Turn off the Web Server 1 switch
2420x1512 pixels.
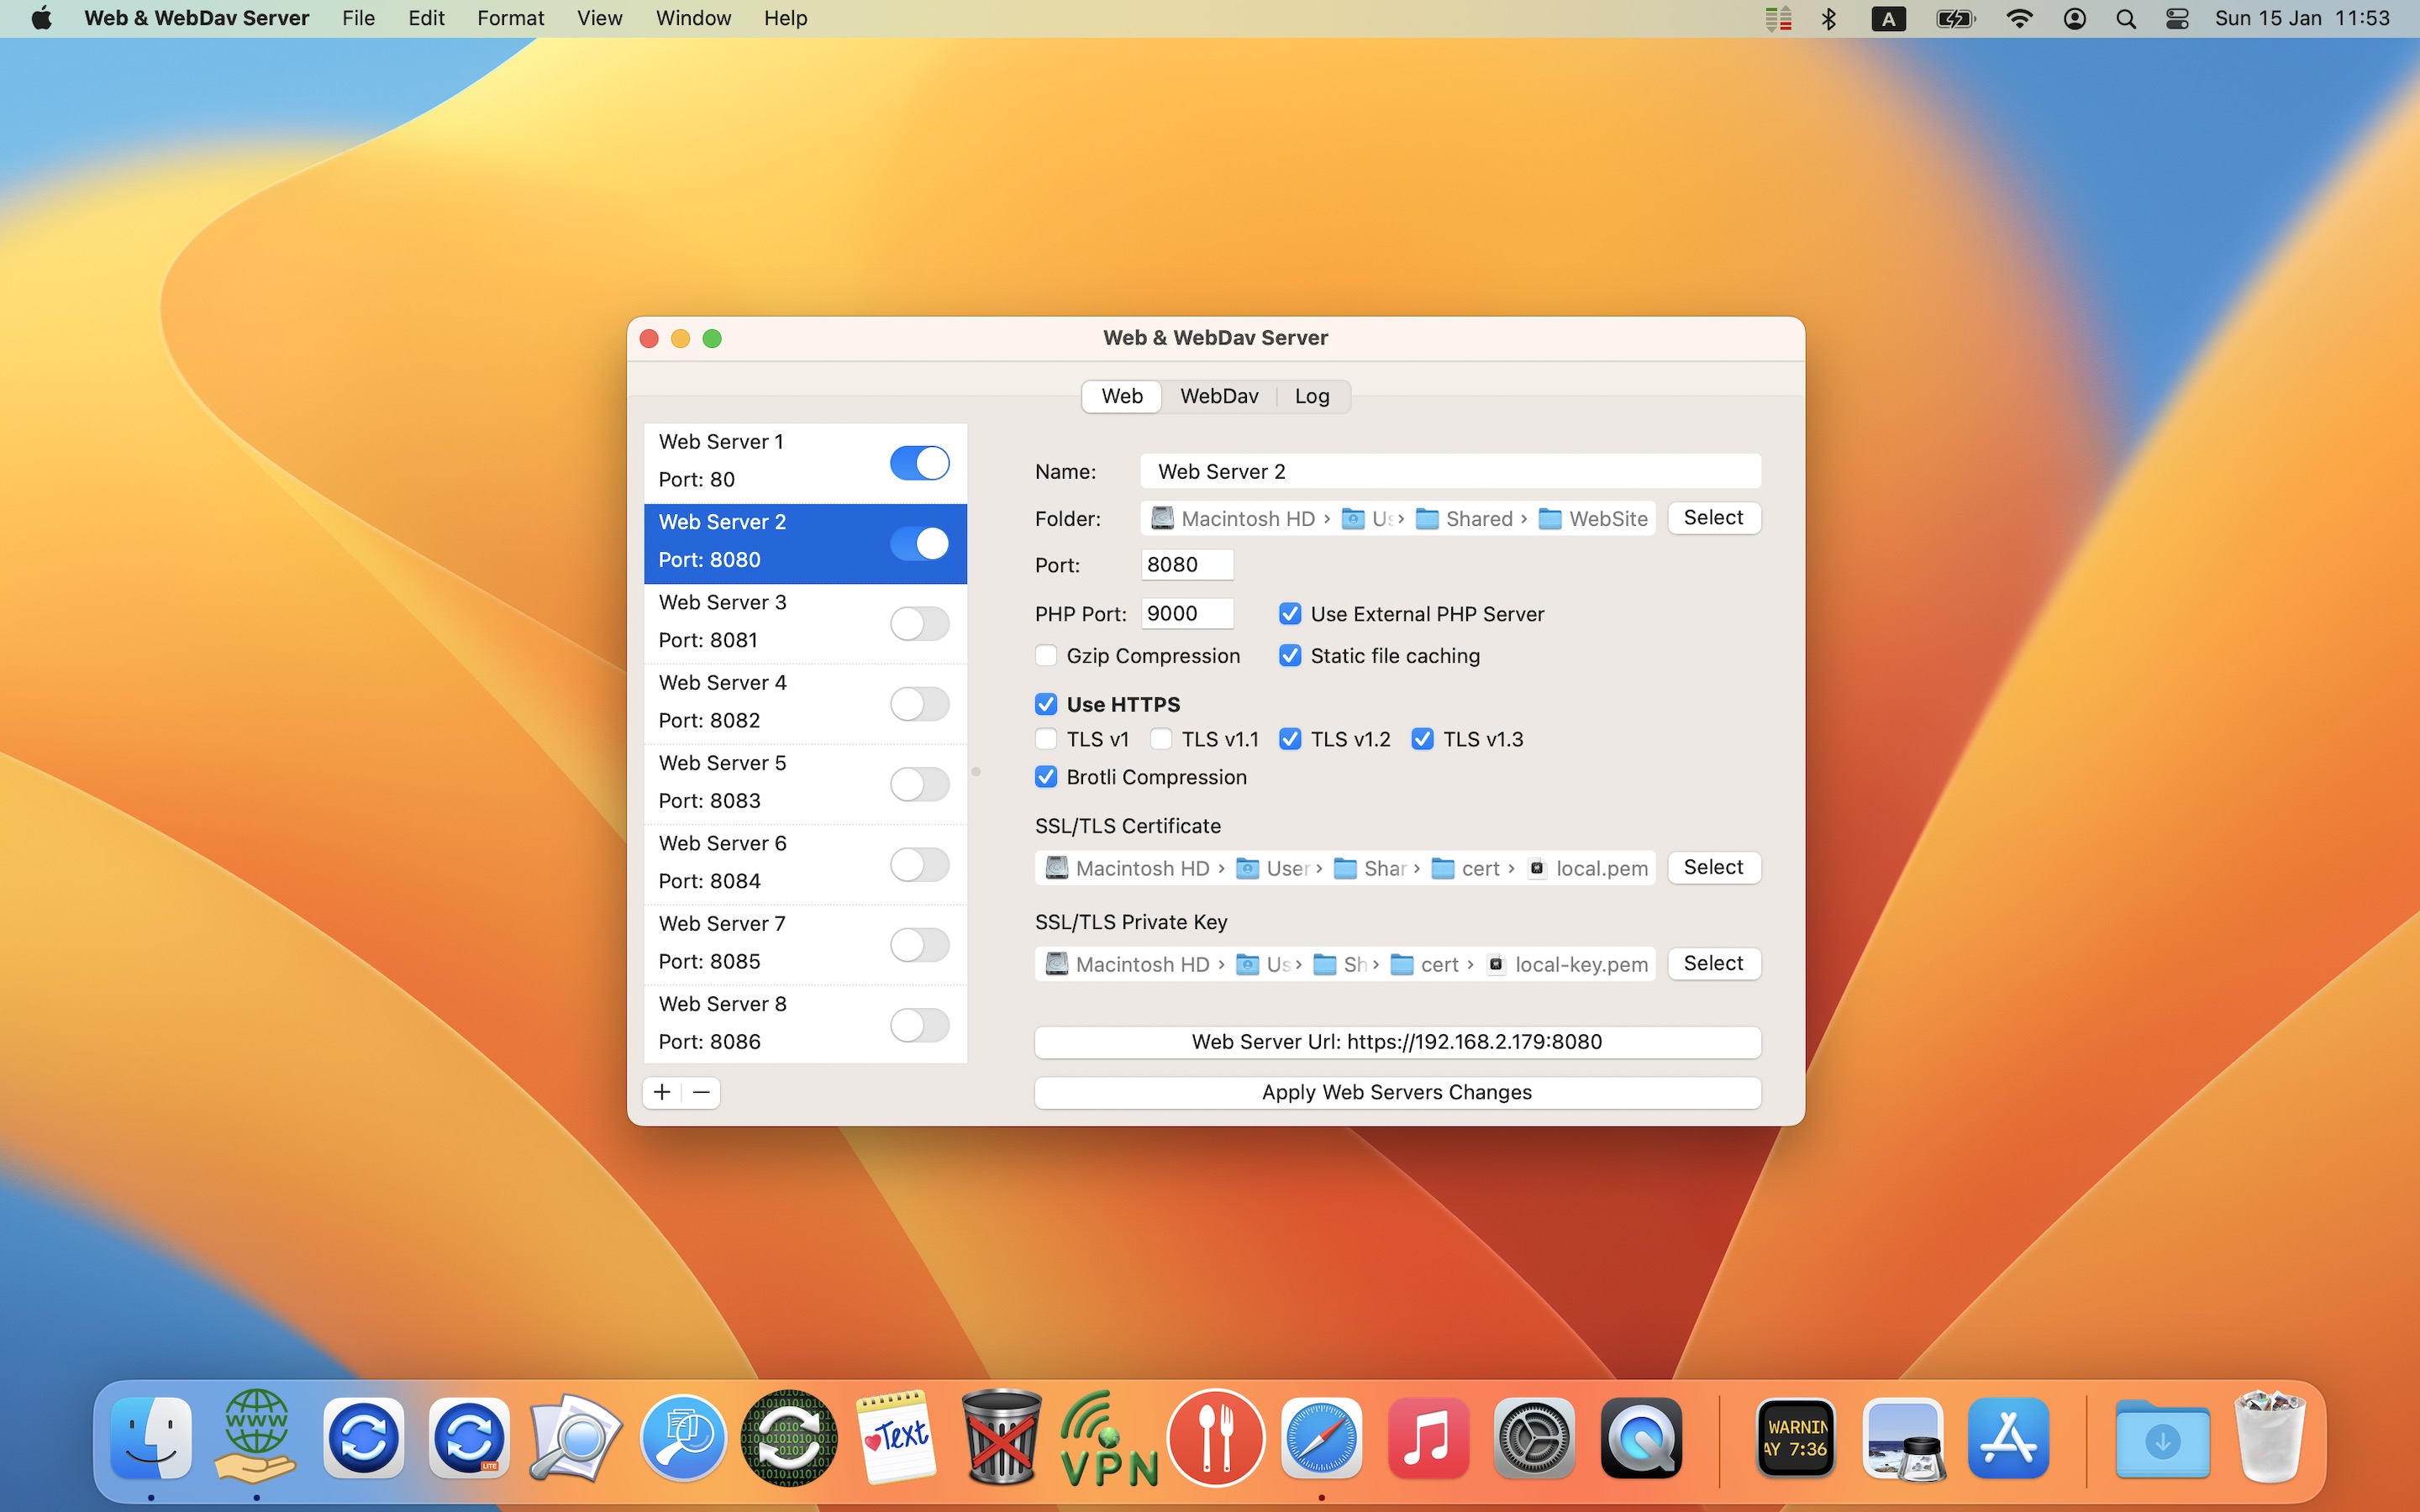pos(919,463)
